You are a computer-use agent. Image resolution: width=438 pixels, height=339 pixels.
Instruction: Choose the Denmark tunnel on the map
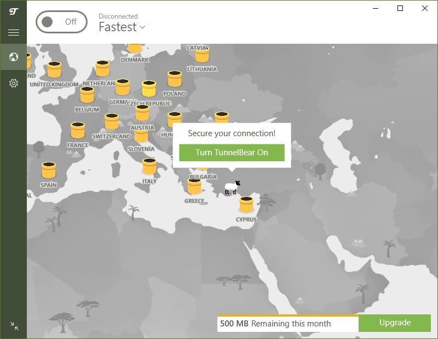135,48
